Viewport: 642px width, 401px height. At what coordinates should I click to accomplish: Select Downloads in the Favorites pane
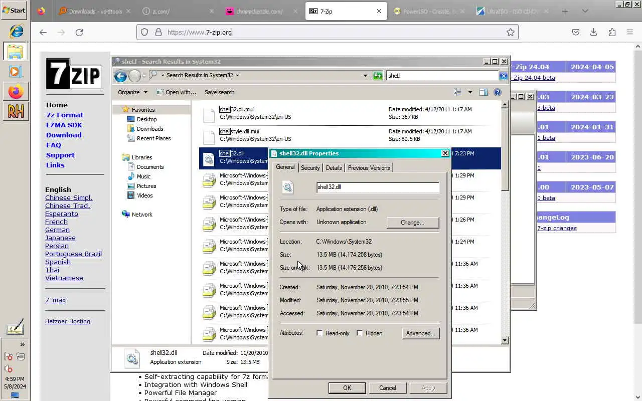pyautogui.click(x=150, y=129)
